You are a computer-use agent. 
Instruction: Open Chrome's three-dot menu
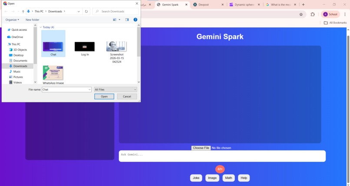[345, 14]
